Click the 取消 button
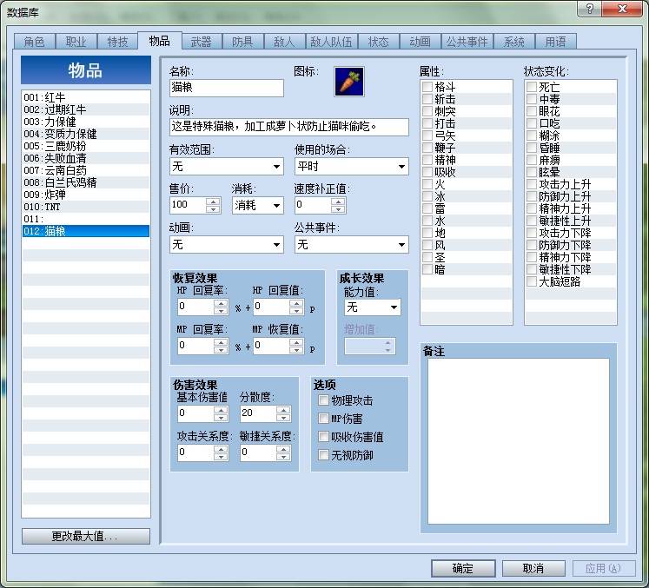 pyautogui.click(x=533, y=569)
